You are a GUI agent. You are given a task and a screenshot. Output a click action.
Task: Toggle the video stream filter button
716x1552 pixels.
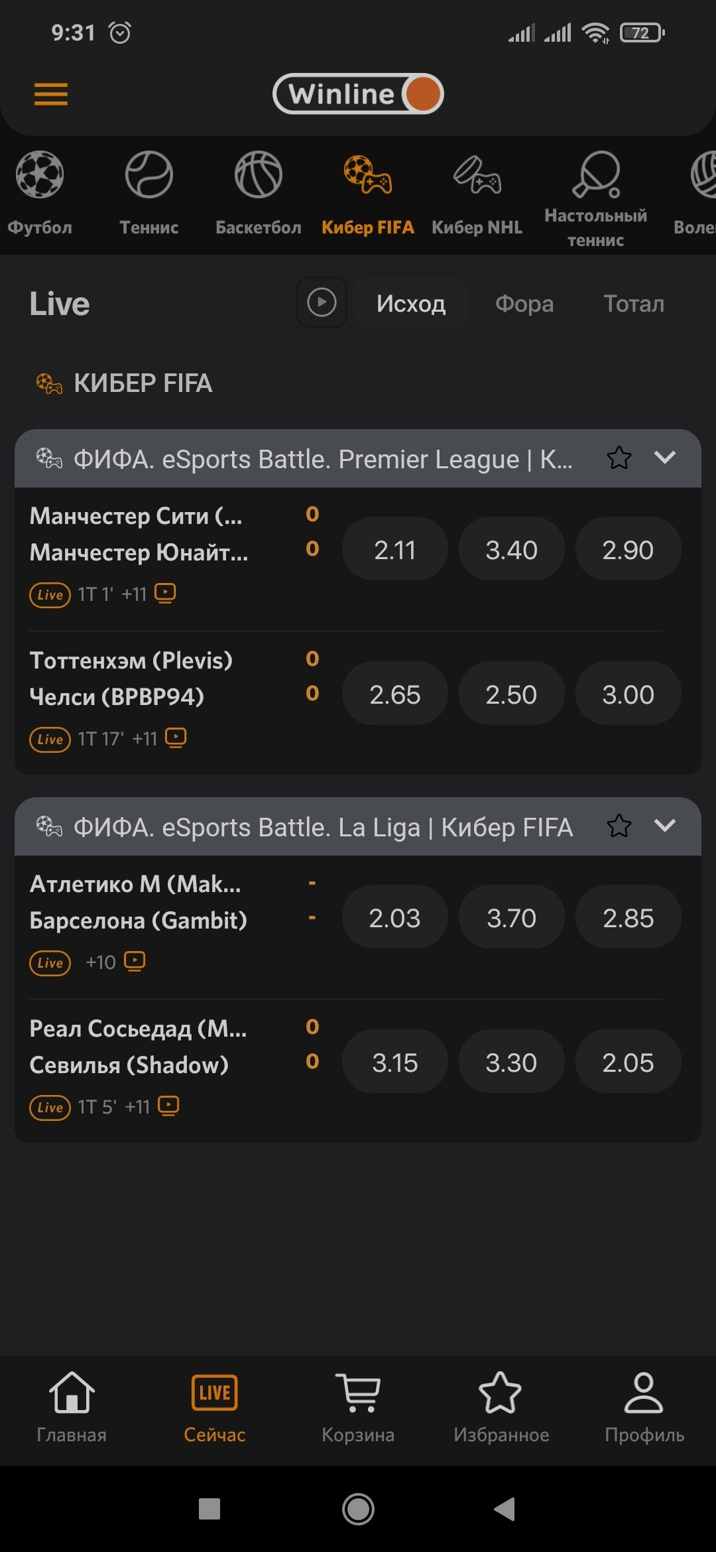(322, 302)
